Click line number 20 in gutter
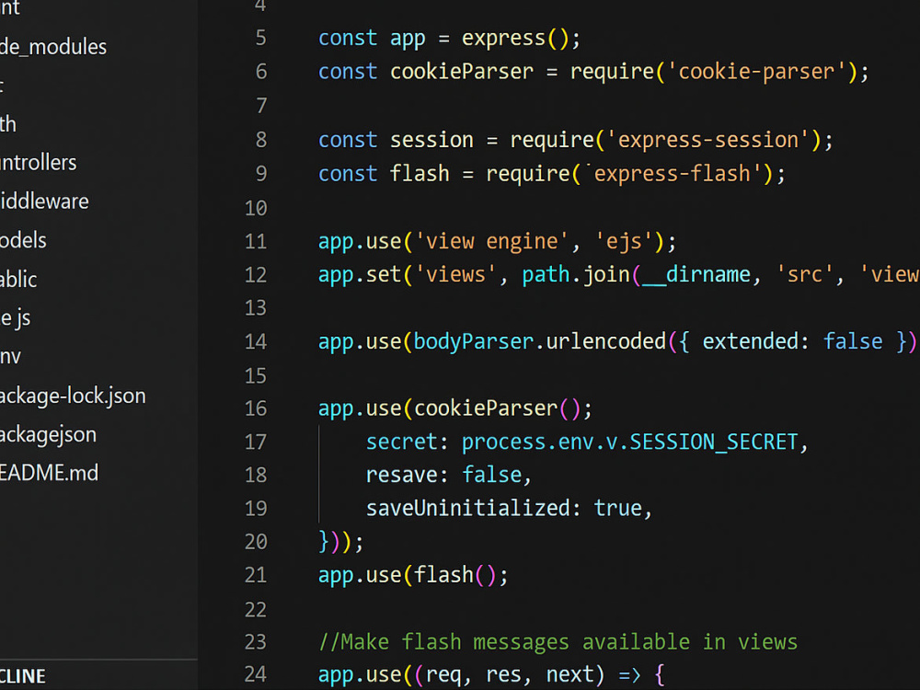This screenshot has height=690, width=920. point(255,541)
